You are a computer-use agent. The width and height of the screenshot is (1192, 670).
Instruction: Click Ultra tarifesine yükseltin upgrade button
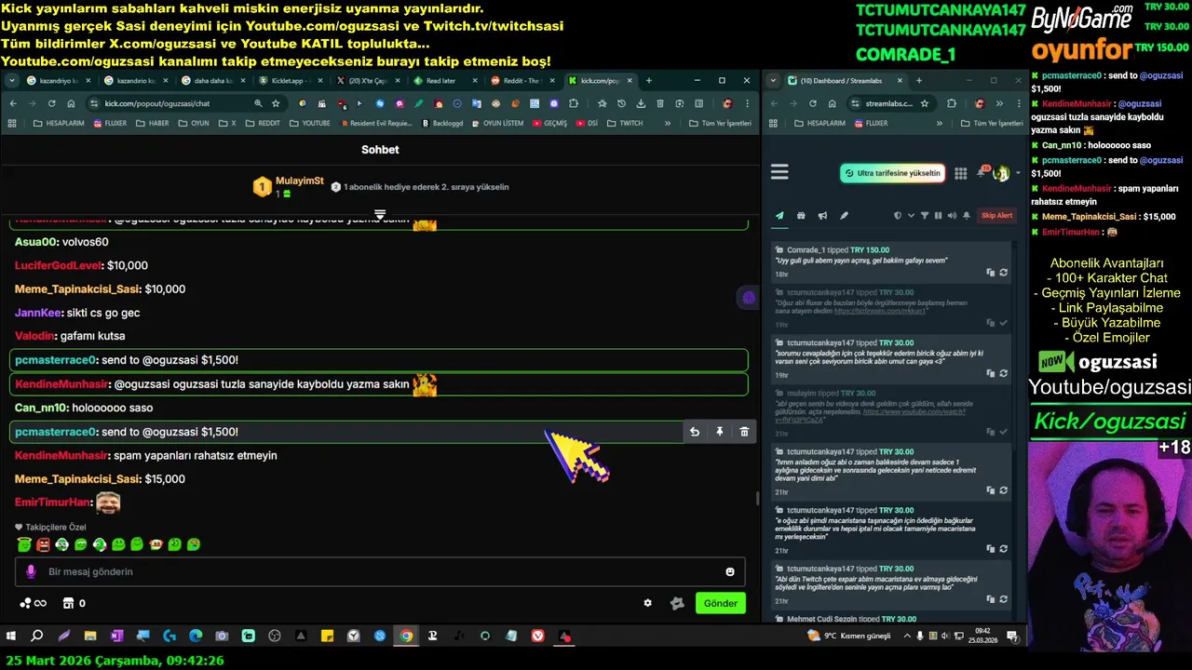(x=892, y=173)
